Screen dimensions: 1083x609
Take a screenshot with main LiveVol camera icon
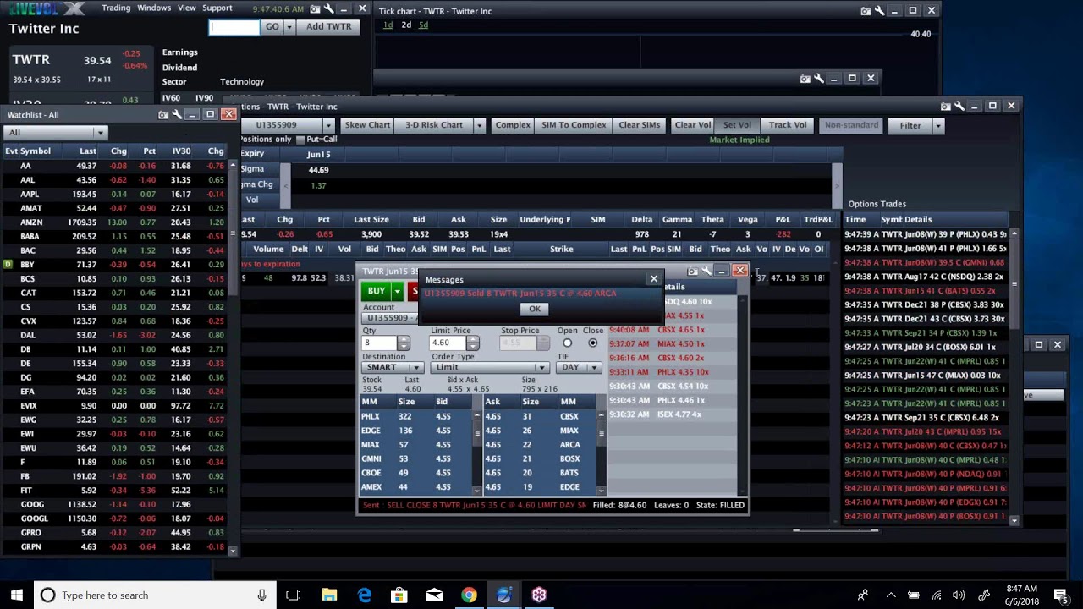click(316, 9)
